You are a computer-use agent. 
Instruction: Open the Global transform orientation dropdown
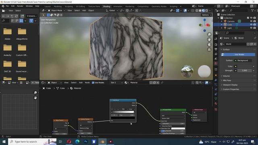click(x=112, y=10)
